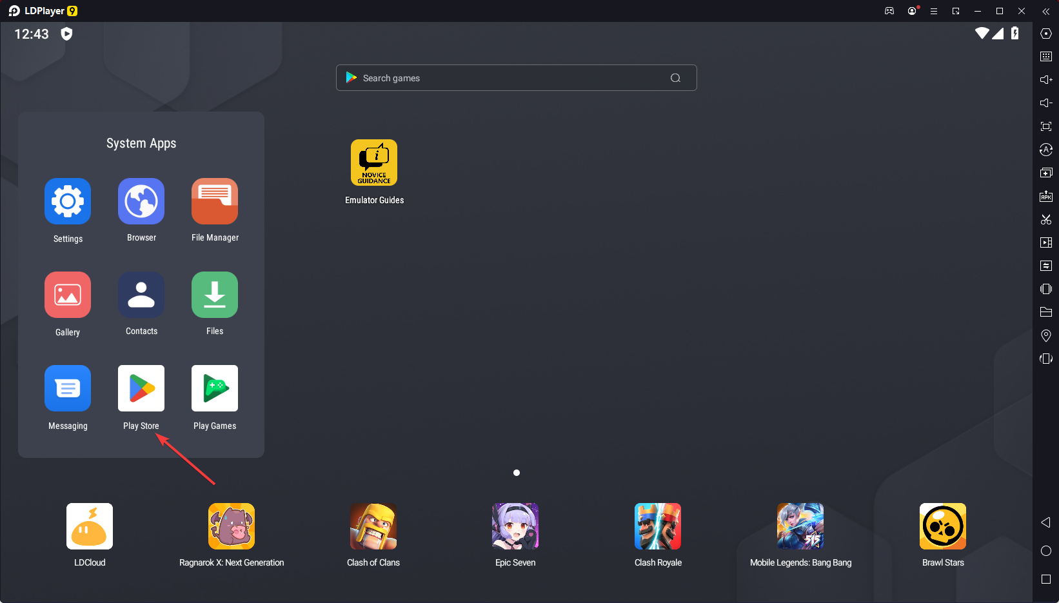Viewport: 1059px width, 603px height.
Task: Click the Search games field
Action: coord(516,78)
